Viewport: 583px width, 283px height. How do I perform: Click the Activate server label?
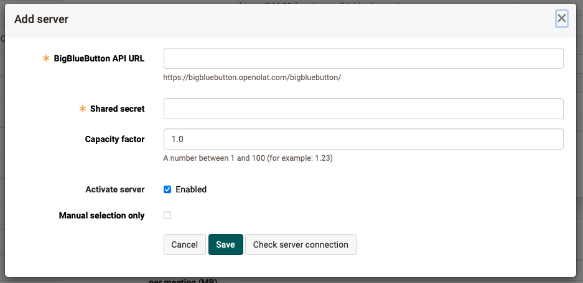114,189
